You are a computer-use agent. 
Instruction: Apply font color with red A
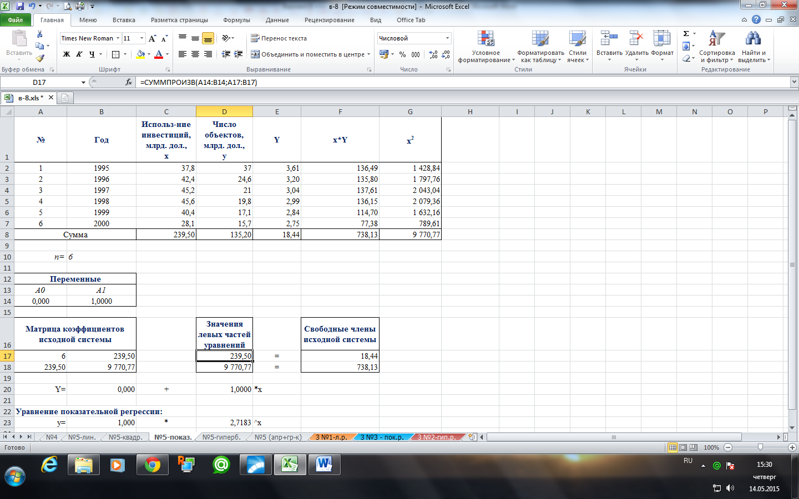[x=159, y=54]
